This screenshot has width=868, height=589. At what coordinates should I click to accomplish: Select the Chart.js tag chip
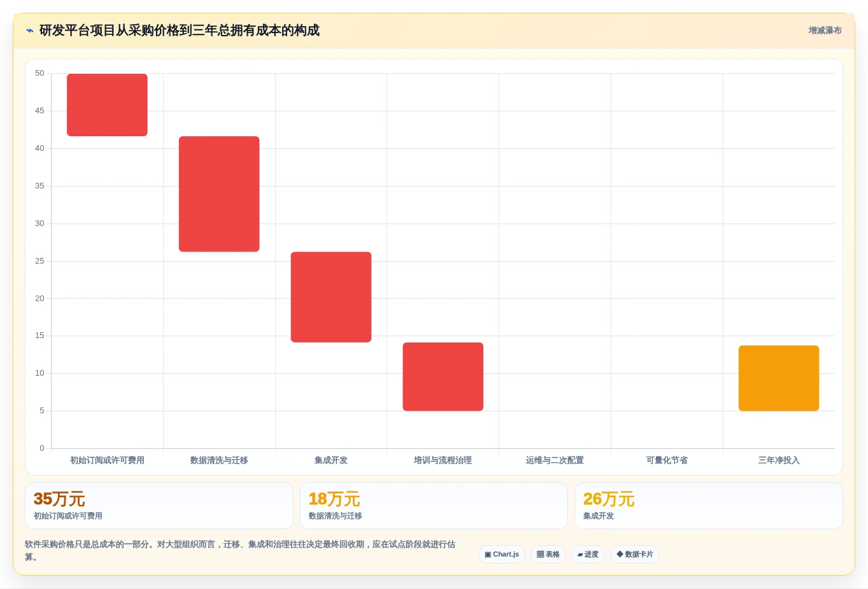tap(502, 554)
